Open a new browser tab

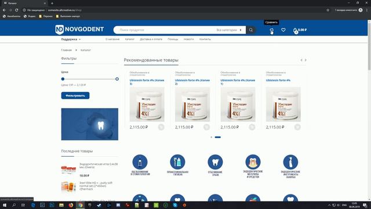52,3
